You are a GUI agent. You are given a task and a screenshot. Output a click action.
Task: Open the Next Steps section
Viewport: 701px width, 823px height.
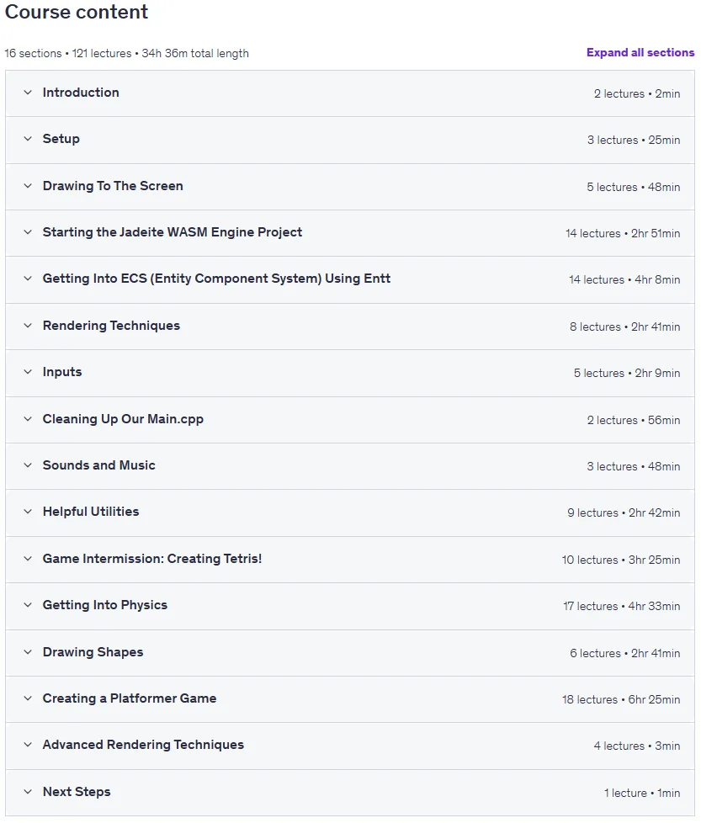pyautogui.click(x=350, y=793)
